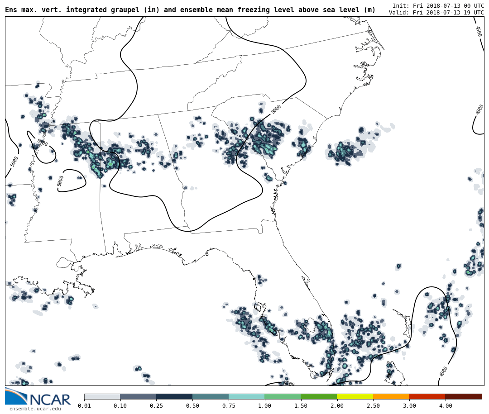Viewport: 489px width, 414px height.
Task: Choose the light aqua 0.75–1.00 colorbar segment
Action: [246, 396]
